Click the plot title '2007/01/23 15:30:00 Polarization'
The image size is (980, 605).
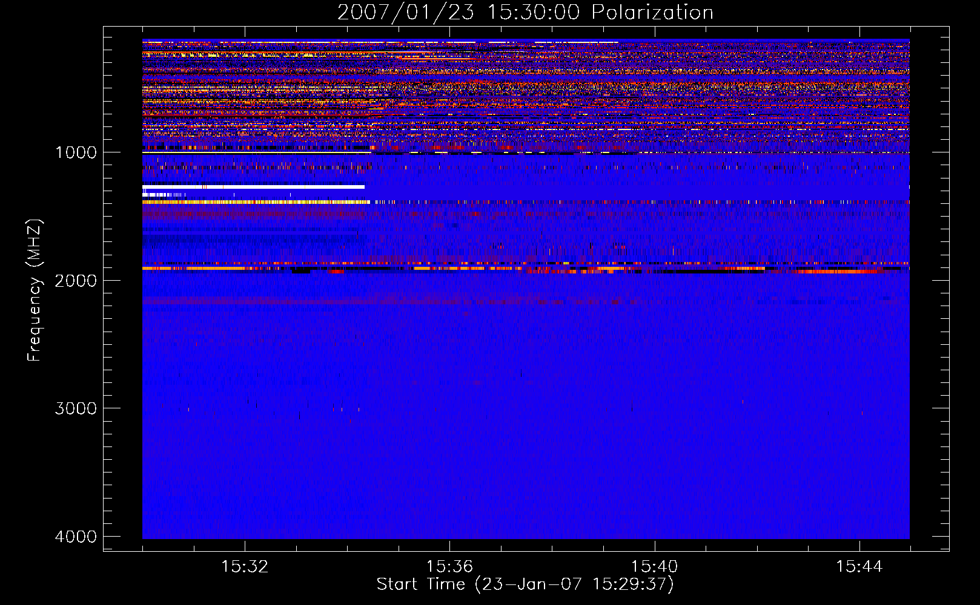[525, 12]
